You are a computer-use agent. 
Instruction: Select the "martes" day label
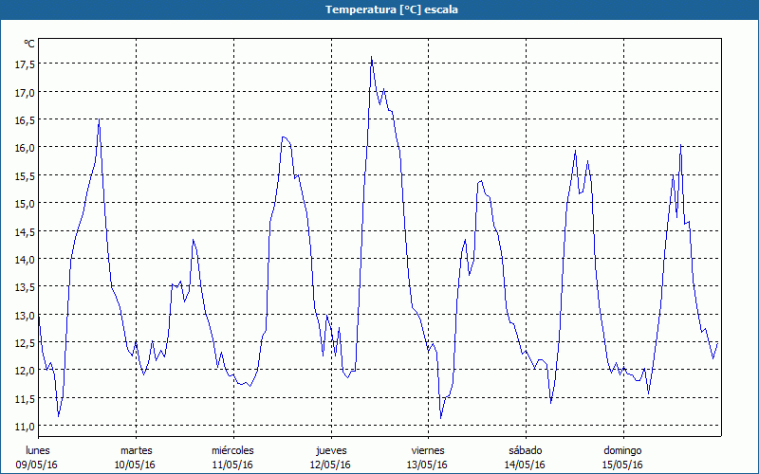[136, 449]
